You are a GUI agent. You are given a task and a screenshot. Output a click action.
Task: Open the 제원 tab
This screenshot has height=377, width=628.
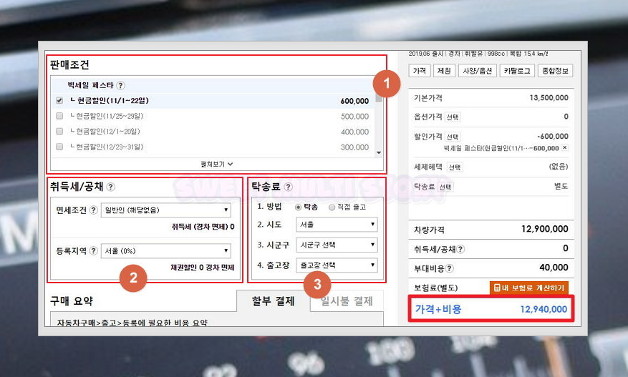[444, 71]
